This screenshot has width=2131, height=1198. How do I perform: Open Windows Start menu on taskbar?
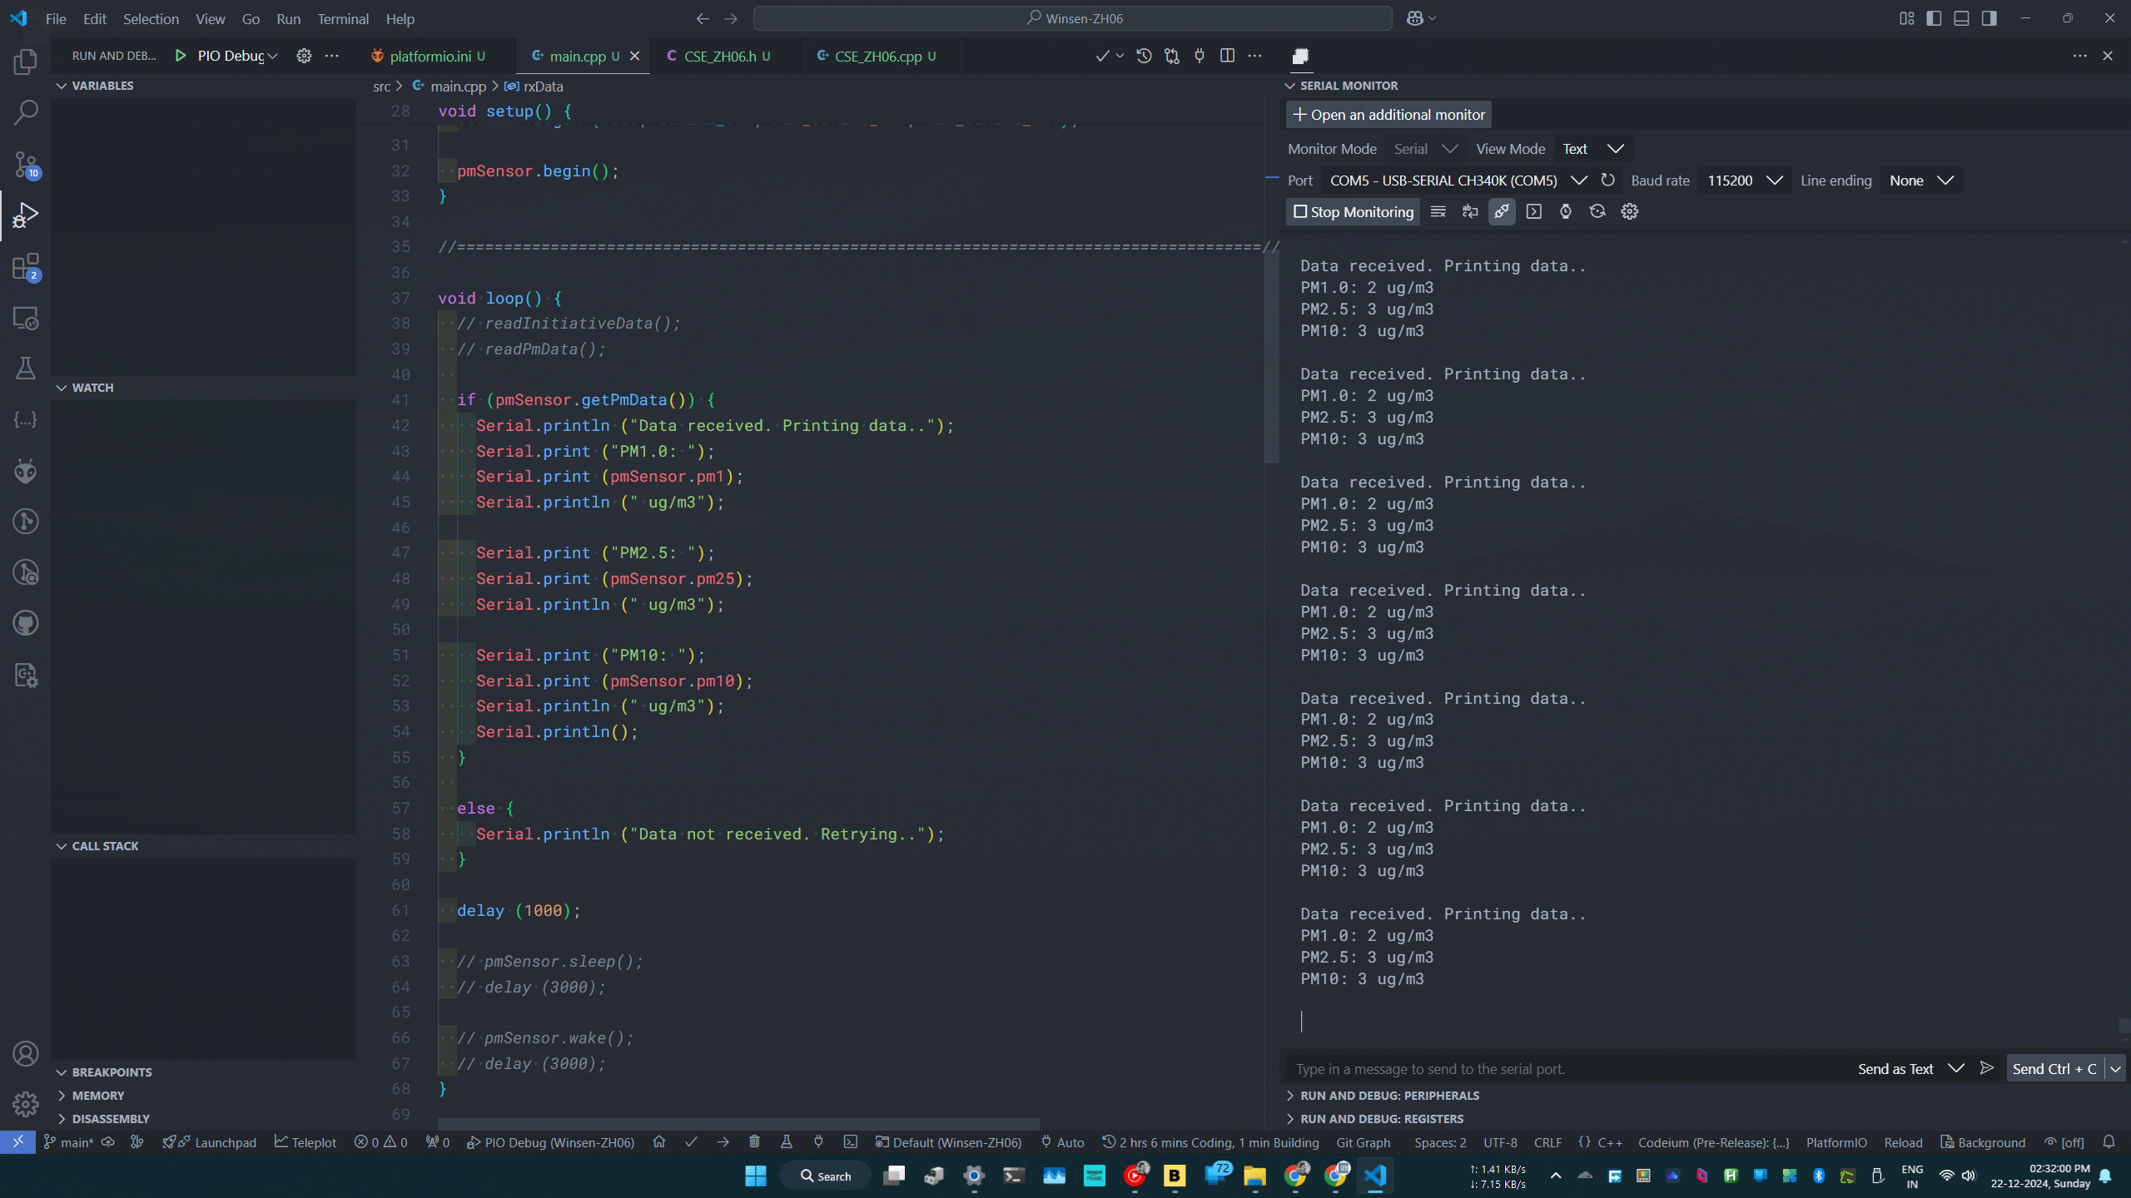pos(755,1176)
